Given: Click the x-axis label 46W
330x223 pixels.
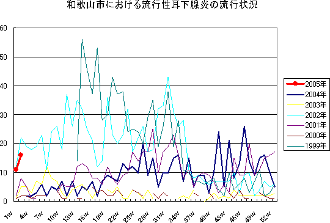Looking at the screenshot, I should (x=235, y=216).
